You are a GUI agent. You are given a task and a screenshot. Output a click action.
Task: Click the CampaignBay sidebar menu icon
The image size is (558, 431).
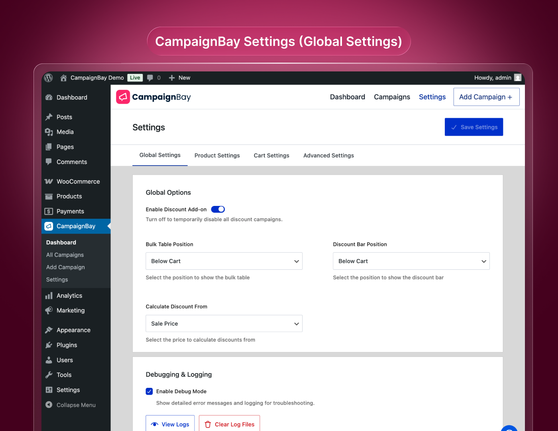pos(49,226)
